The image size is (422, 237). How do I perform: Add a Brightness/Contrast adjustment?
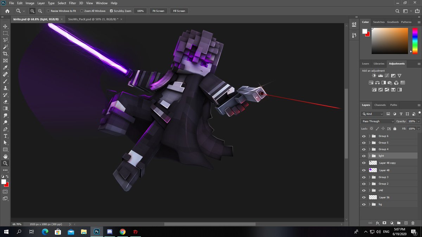point(374,75)
